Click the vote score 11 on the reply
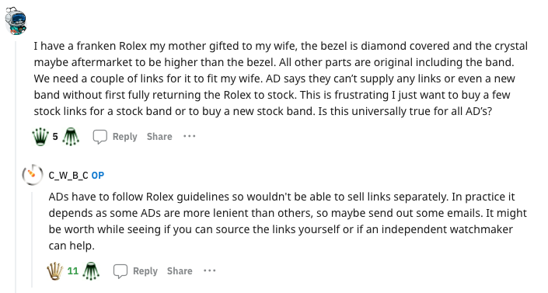This screenshot has width=548, height=293. point(73,271)
